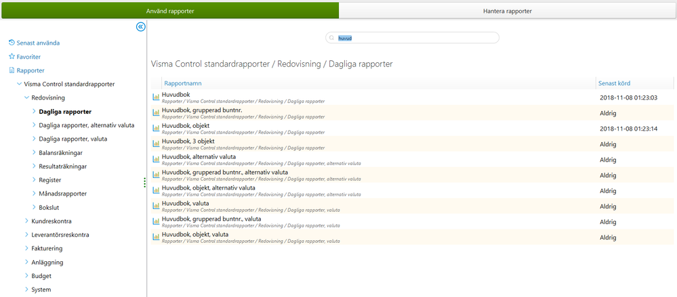Image resolution: width=677 pixels, height=297 pixels.
Task: Open Favoriter in sidebar
Action: coord(29,57)
